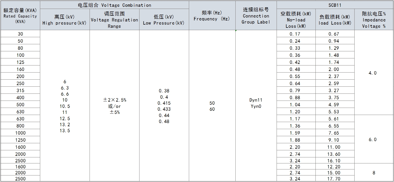Click the Dyn11 Yyn0 connection group cell

[256, 103]
